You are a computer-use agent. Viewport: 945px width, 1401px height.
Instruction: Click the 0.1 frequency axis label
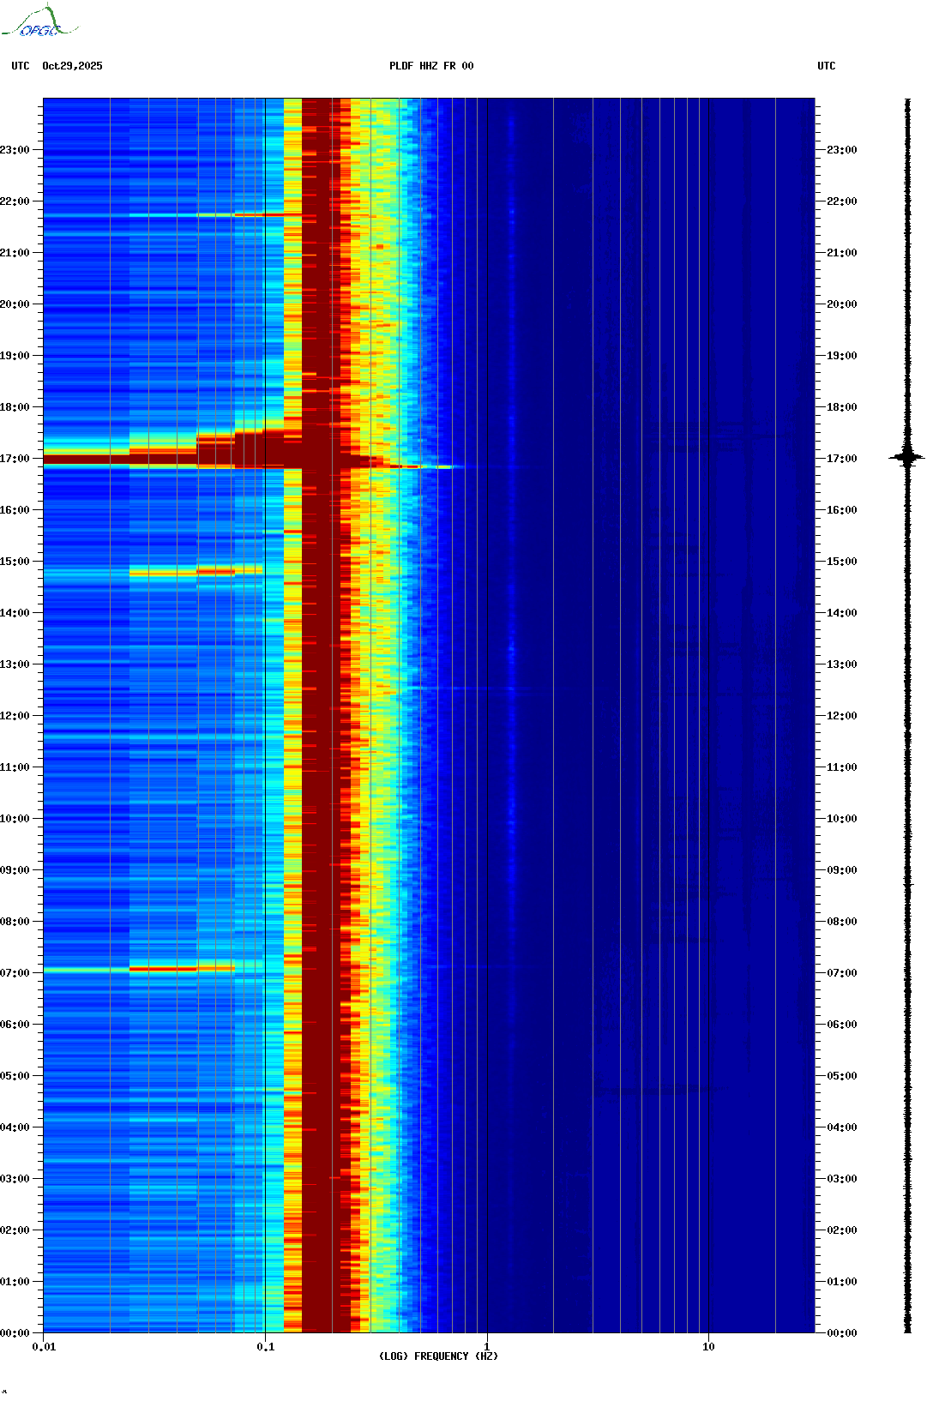coord(266,1347)
